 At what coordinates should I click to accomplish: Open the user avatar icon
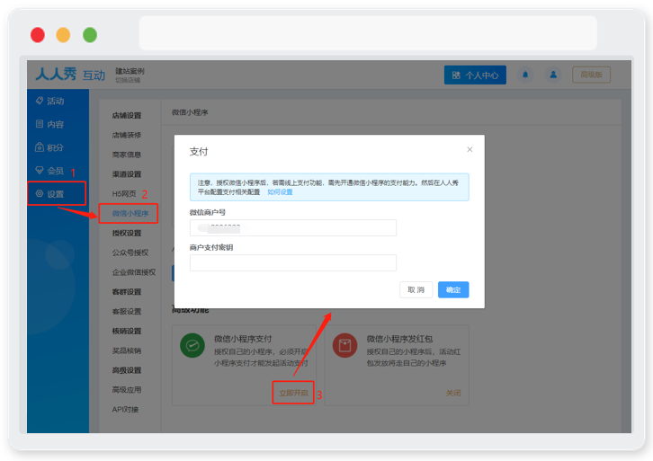coord(553,75)
